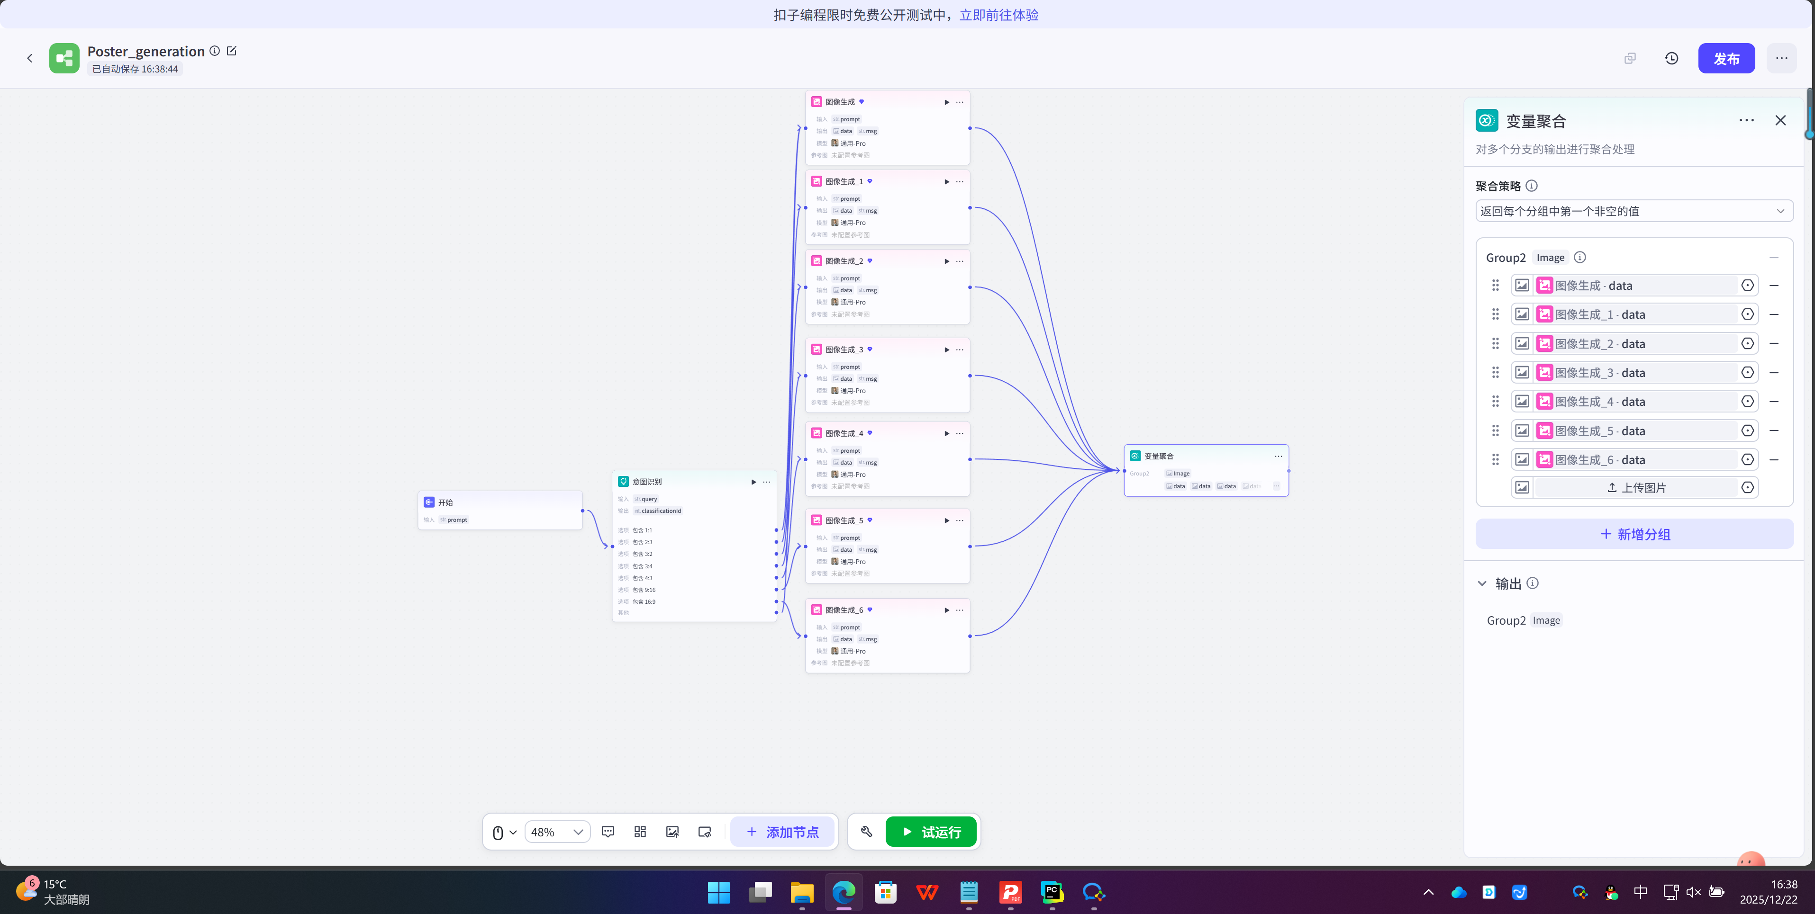Open the 48% zoom level dropdown
The height and width of the screenshot is (914, 1815).
pos(557,832)
